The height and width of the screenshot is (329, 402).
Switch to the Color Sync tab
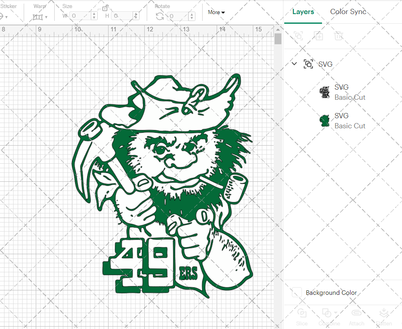[x=348, y=12]
